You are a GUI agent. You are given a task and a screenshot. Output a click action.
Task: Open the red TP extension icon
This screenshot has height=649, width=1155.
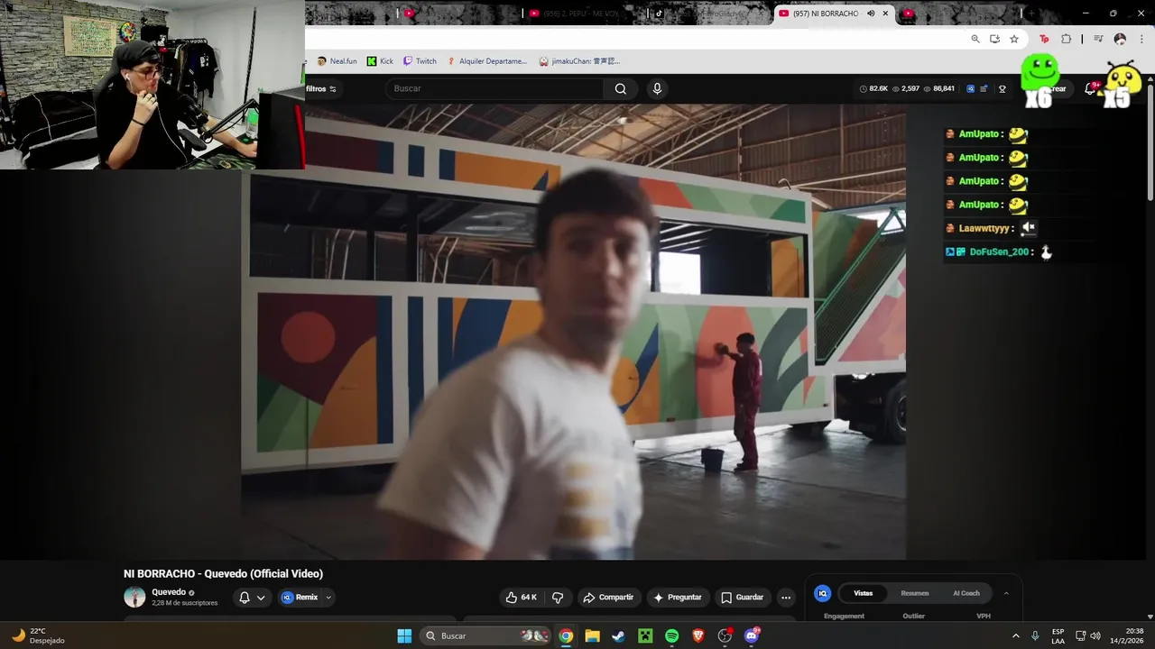click(1044, 39)
